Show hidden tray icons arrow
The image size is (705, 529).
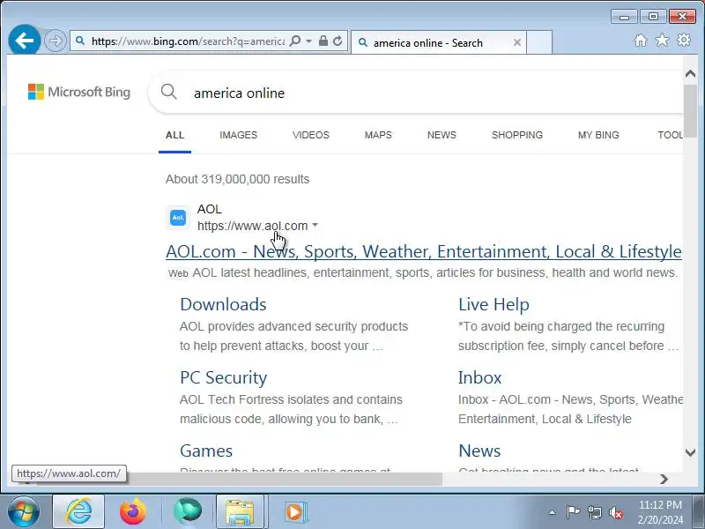(x=553, y=512)
